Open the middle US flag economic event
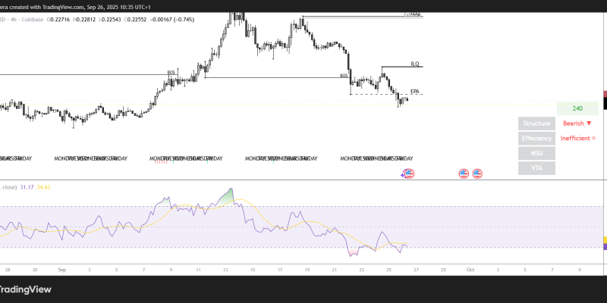The width and height of the screenshot is (607, 303). (x=464, y=174)
